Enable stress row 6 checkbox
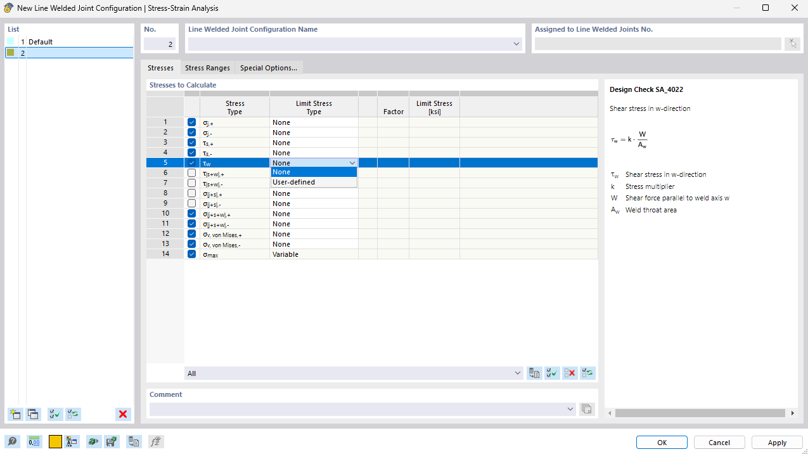This screenshot has width=808, height=454. coord(191,172)
